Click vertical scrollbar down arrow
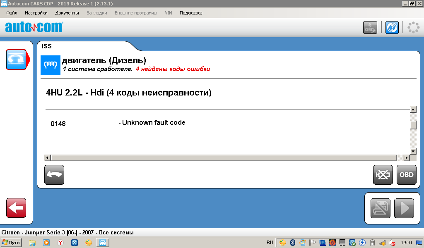 pos(413,151)
